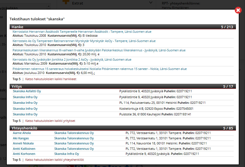Click the 'Top 5' label in the Yhteyshenkilö section
Image resolution: width=245 pixels, height=167 pixels.
pyautogui.click(x=17, y=160)
